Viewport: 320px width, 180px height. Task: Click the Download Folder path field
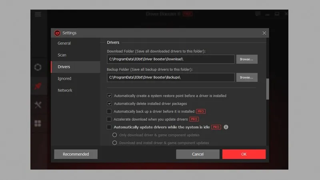[171, 59]
